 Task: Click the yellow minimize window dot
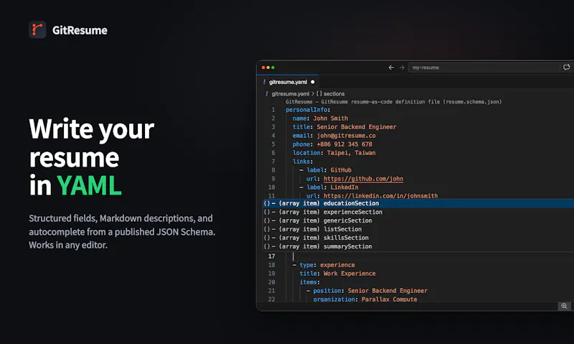click(x=268, y=68)
